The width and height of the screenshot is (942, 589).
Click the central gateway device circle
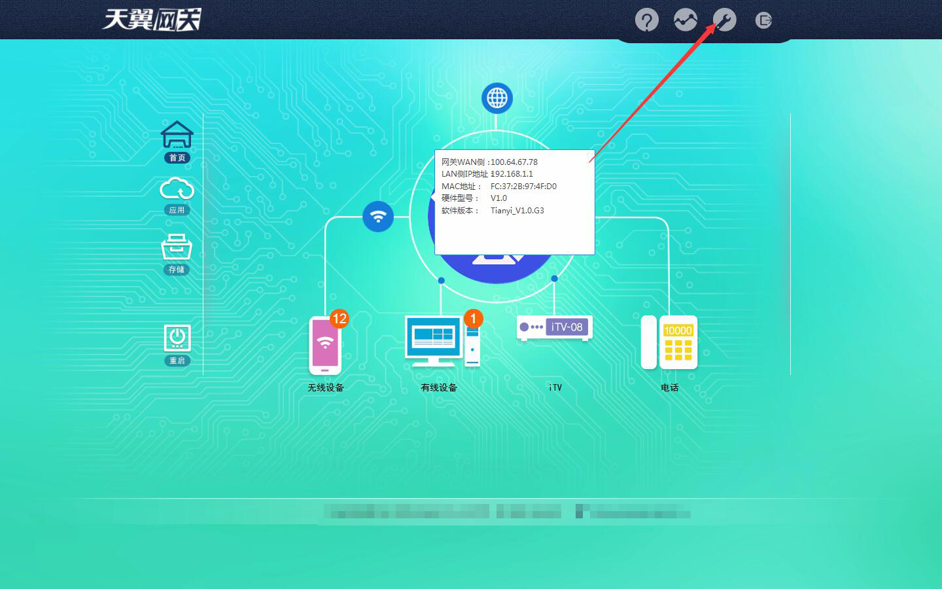496,268
